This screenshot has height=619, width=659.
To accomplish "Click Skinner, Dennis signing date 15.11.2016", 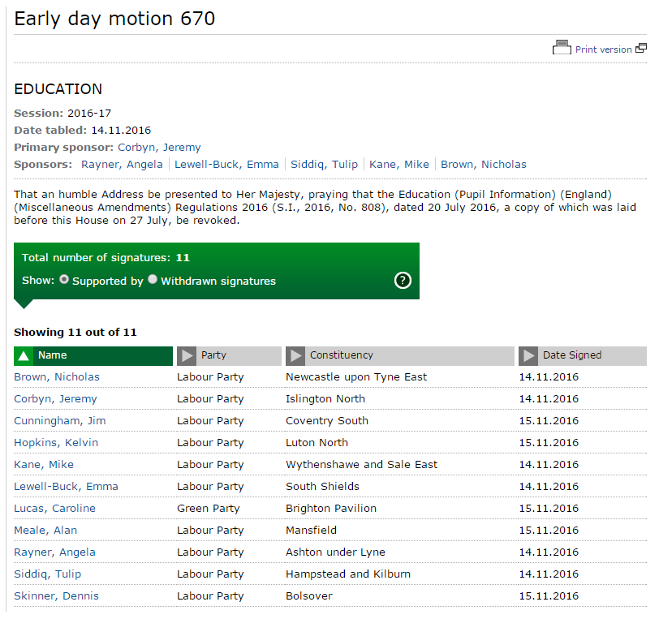I will pyautogui.click(x=549, y=596).
